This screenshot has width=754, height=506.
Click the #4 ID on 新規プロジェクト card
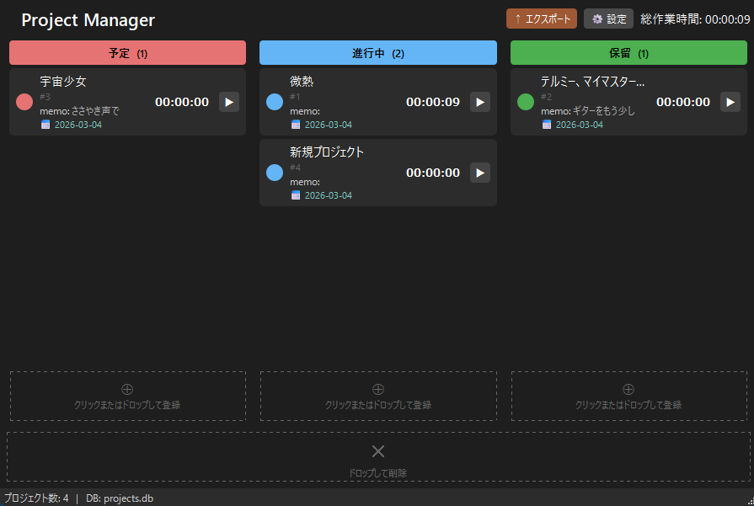[x=295, y=168]
